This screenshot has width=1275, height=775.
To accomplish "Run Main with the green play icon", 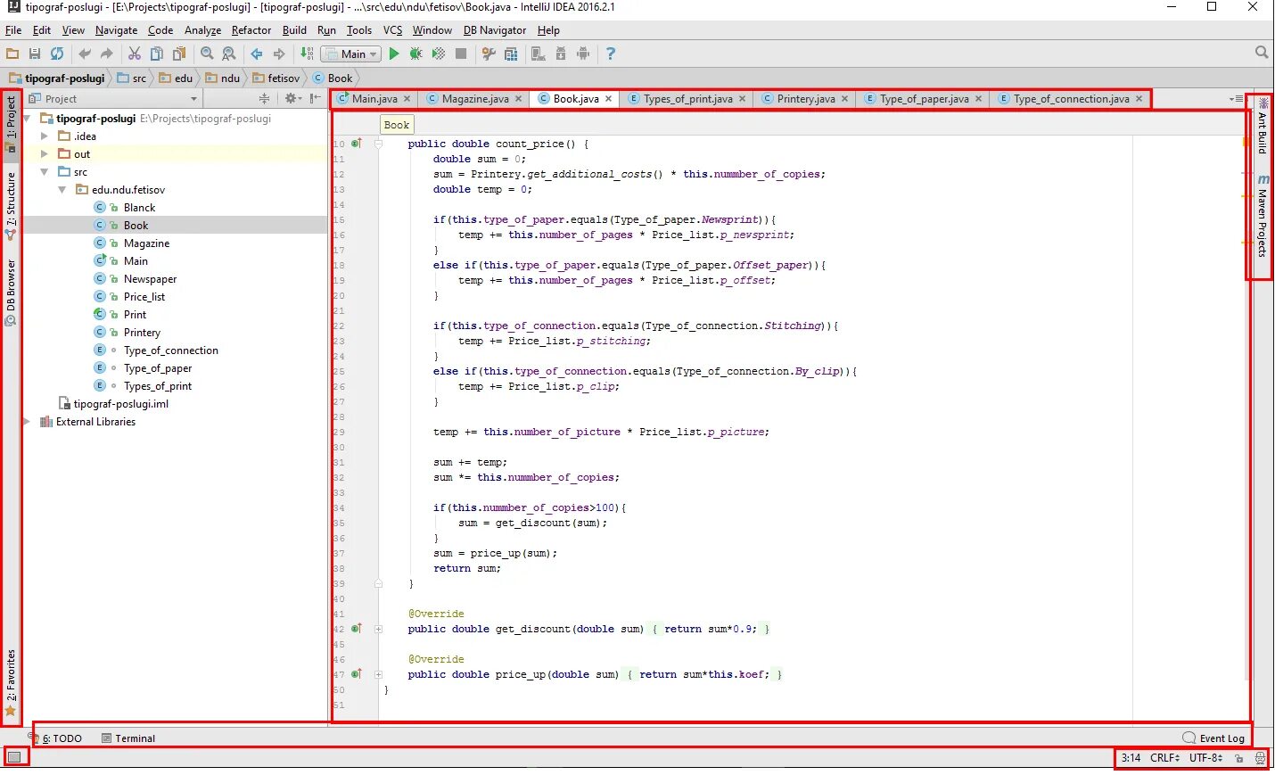I will 394,54.
